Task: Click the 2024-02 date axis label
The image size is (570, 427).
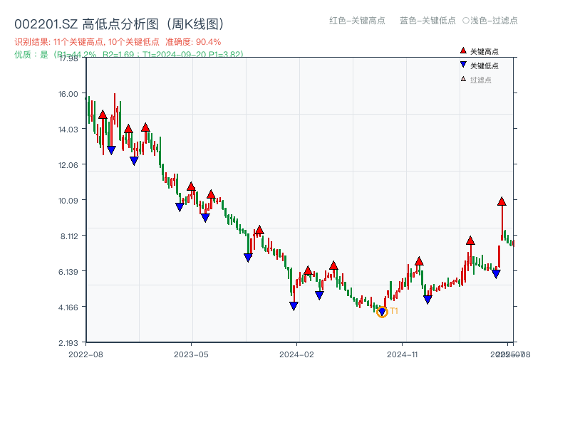Action: pos(296,354)
